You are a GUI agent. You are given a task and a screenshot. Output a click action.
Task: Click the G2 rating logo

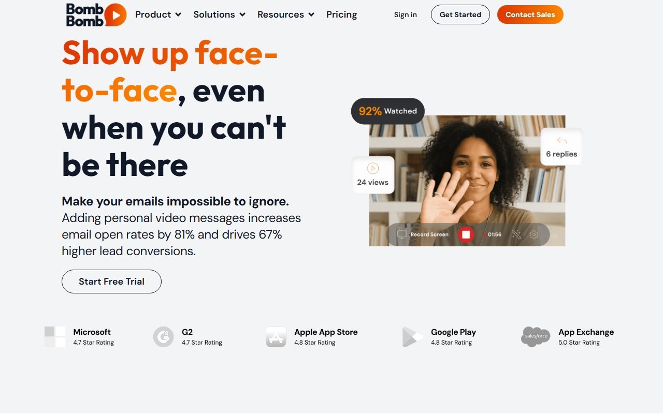click(x=164, y=337)
